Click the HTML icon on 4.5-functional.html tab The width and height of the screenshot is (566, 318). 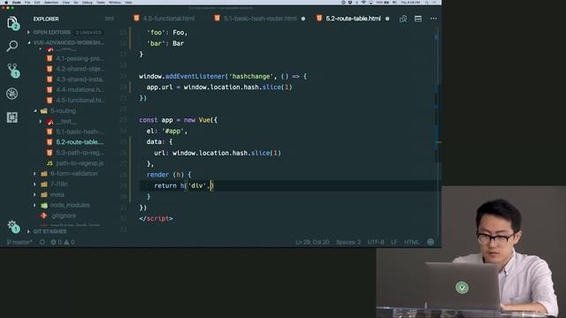(x=136, y=18)
